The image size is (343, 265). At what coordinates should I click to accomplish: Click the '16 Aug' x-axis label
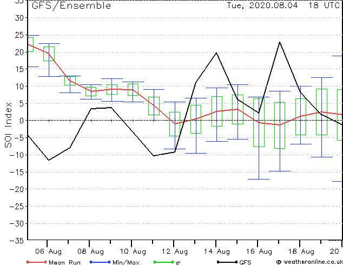click(259, 251)
